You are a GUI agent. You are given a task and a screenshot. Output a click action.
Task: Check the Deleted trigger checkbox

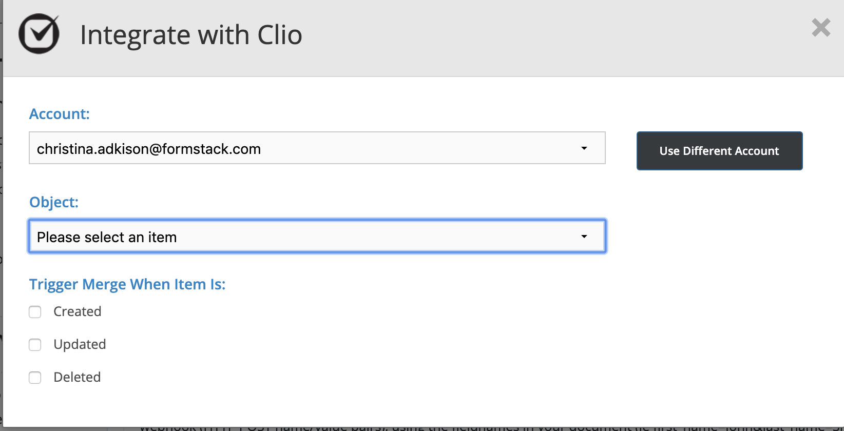35,378
